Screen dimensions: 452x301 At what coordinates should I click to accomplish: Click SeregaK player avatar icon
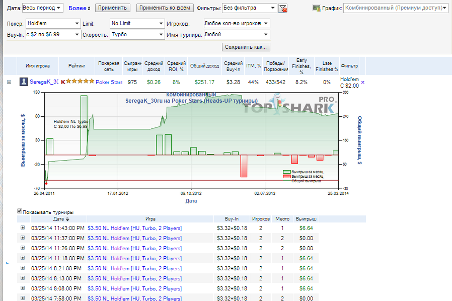coord(24,82)
